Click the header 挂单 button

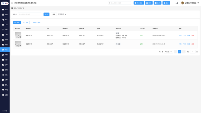coord(158,3)
